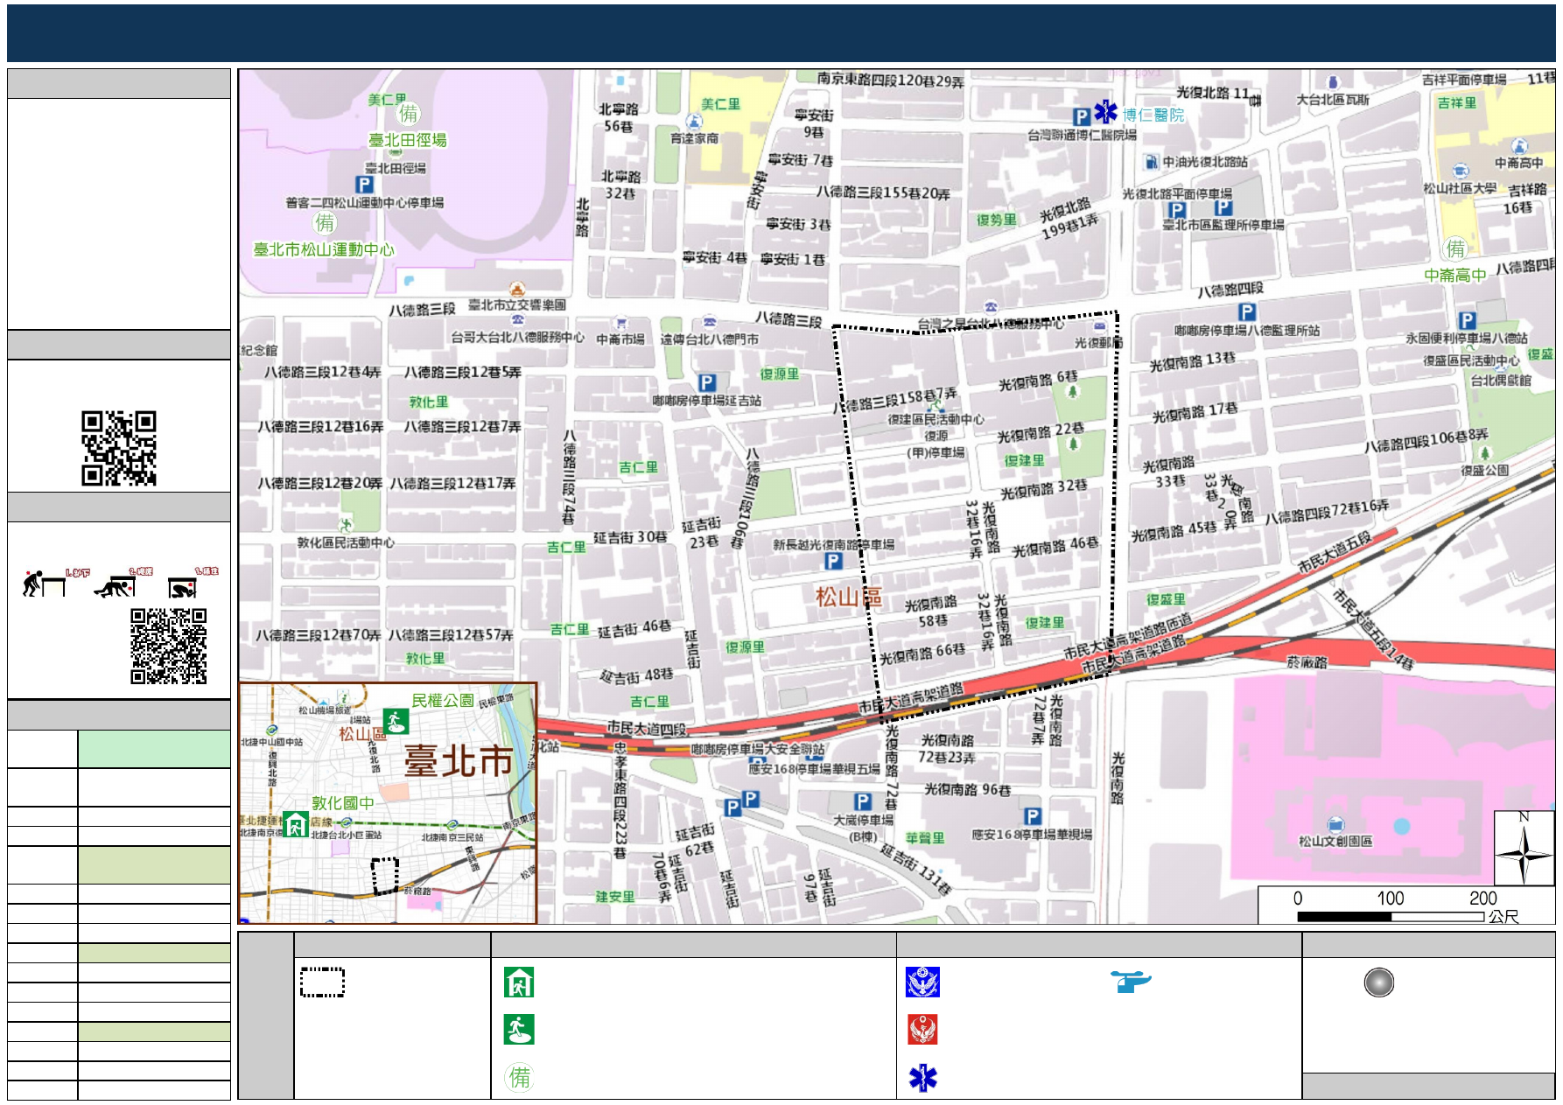Click the 備 marker above 臺北市松山運動中心

point(325,223)
